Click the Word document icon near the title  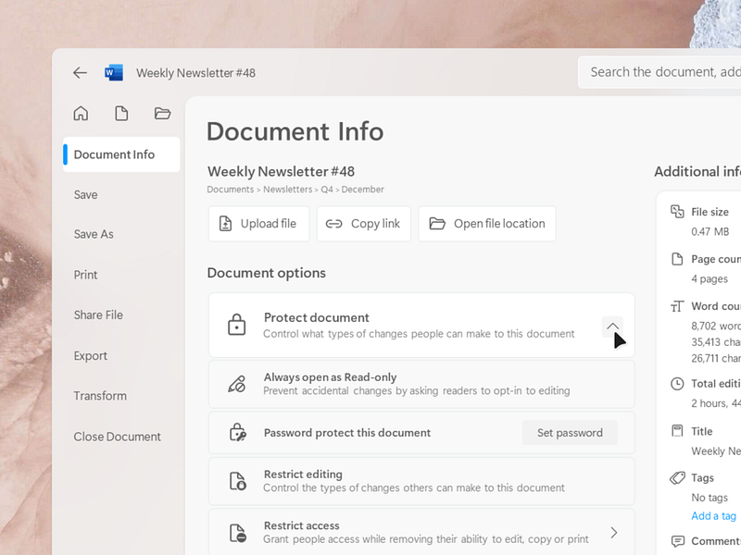coord(113,72)
